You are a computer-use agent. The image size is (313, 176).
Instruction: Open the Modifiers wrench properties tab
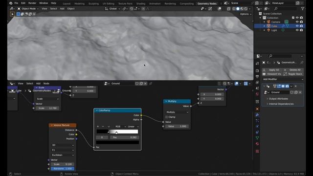[257, 115]
